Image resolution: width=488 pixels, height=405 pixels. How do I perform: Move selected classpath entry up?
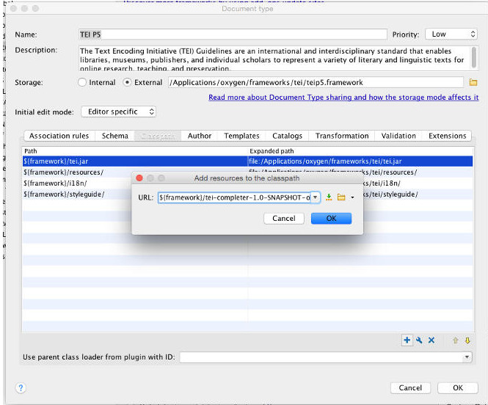point(455,340)
